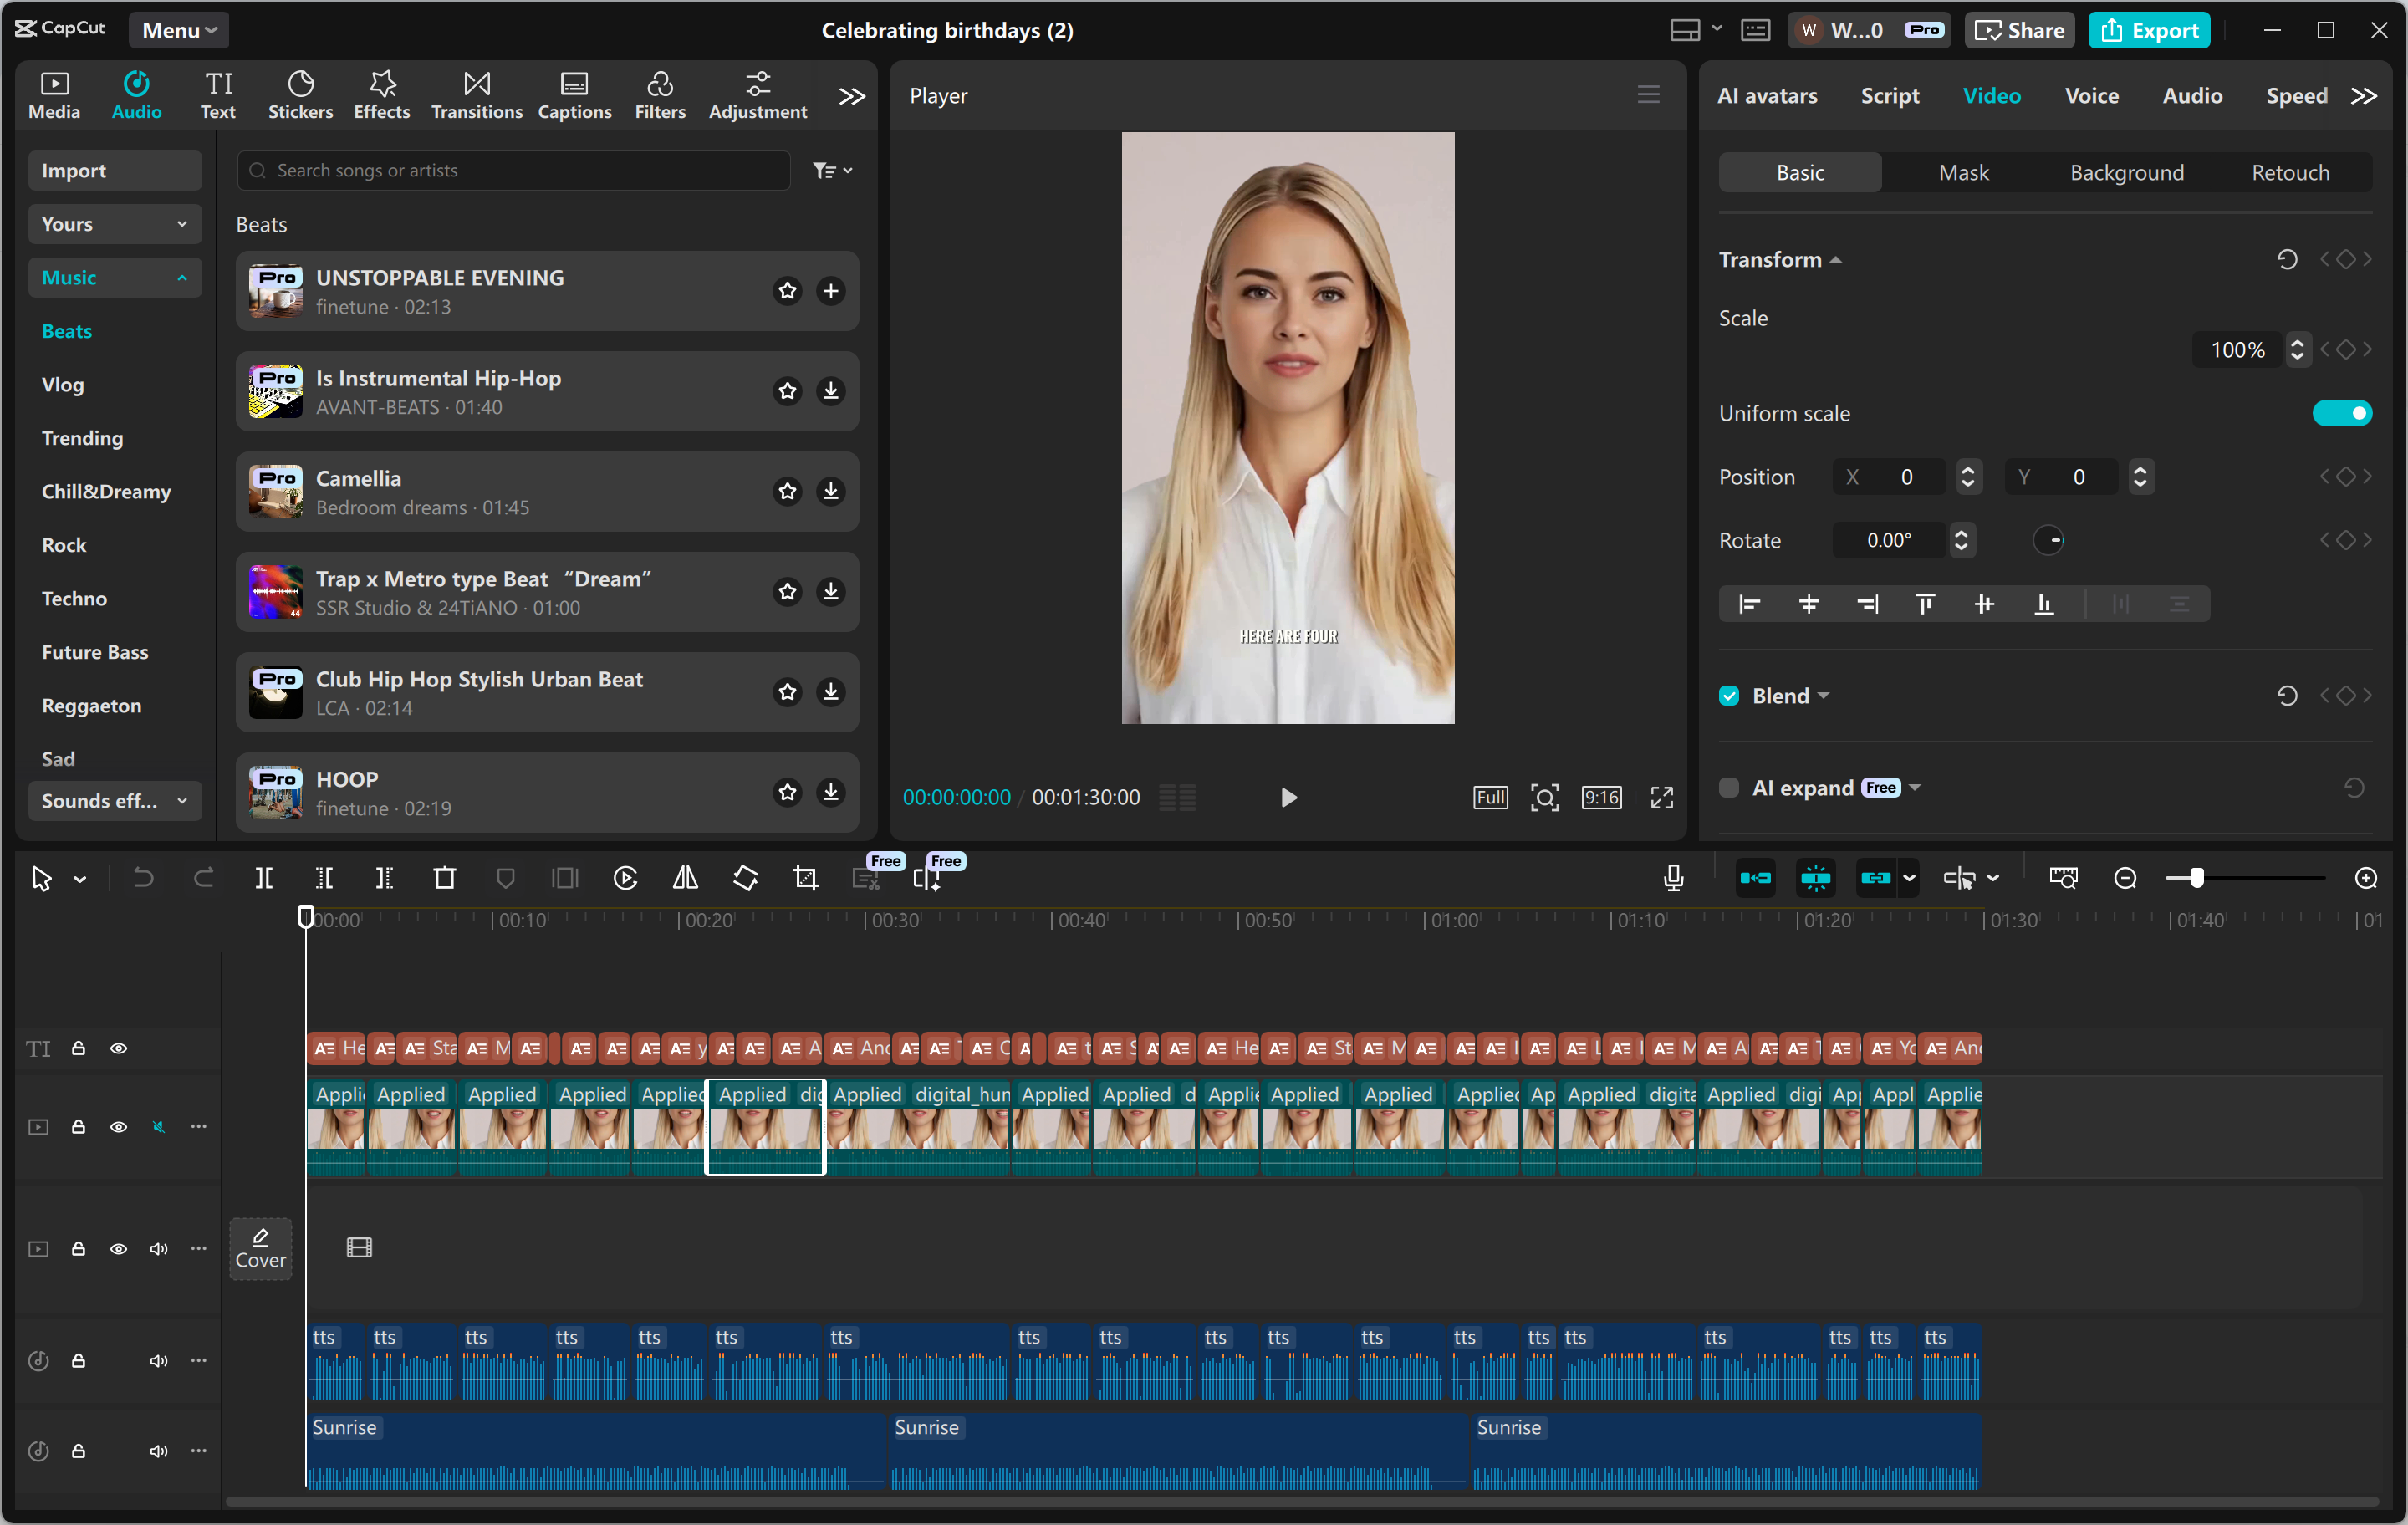This screenshot has height=1525, width=2408.
Task: Click the timeline zoom slider handle
Action: click(x=2196, y=878)
